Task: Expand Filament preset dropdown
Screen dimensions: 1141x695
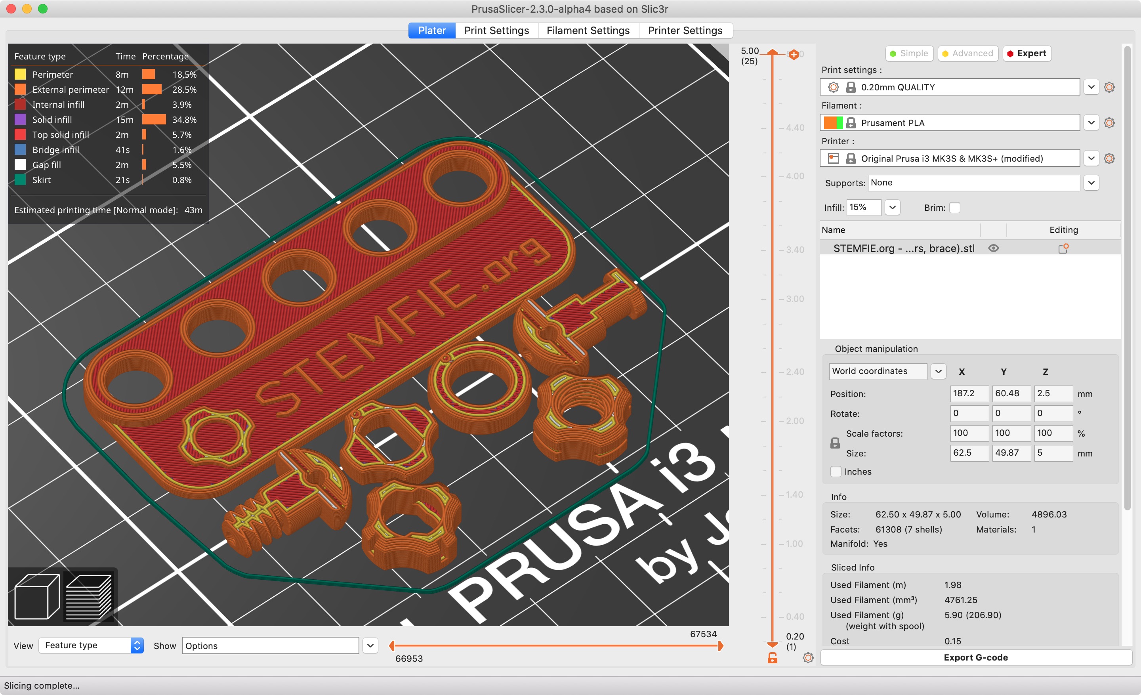Action: pyautogui.click(x=1091, y=123)
